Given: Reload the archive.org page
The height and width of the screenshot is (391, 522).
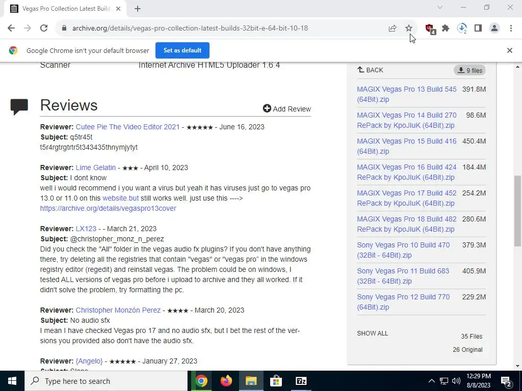Looking at the screenshot, I should [x=44, y=29].
